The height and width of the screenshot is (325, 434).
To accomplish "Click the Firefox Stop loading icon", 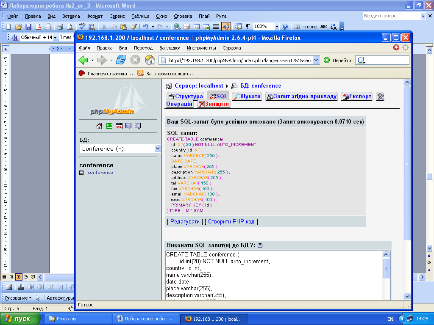I will [x=135, y=60].
